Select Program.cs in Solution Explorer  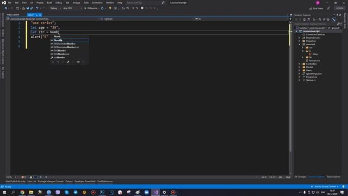coord(312,77)
